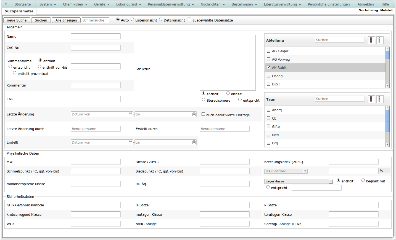396x240 pixels.
Task: Open calendar for Erstellt 'bis' field
Action: (x=194, y=142)
